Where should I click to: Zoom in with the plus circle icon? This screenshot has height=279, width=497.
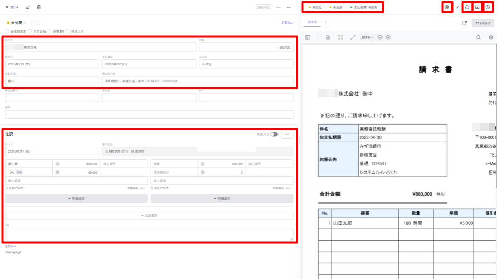(x=388, y=37)
